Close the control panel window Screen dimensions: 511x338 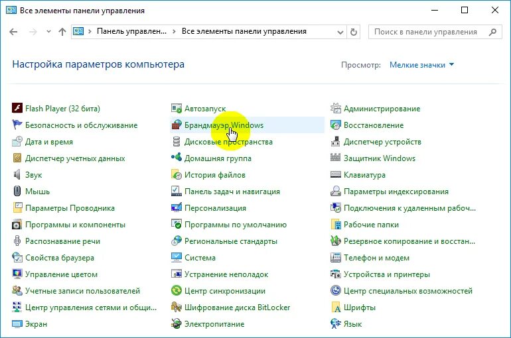point(495,10)
